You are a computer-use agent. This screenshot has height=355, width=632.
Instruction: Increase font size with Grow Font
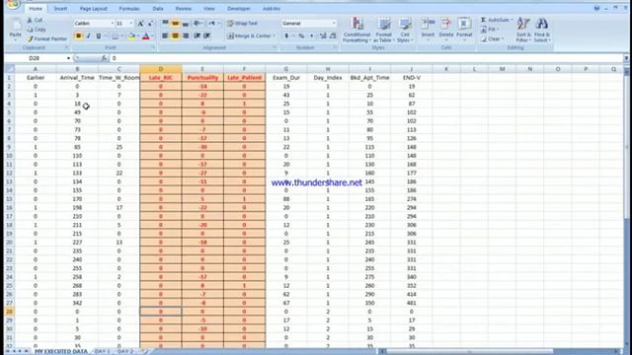140,24
